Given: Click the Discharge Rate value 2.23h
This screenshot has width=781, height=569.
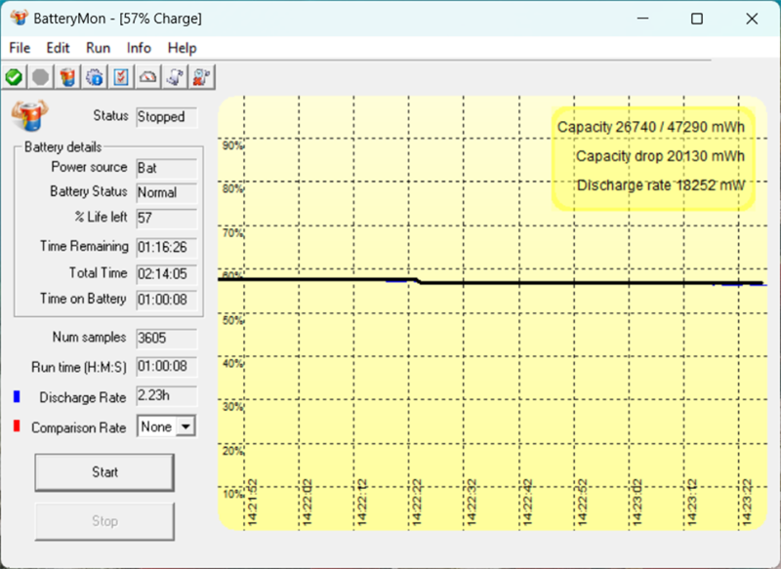Looking at the screenshot, I should [x=166, y=396].
